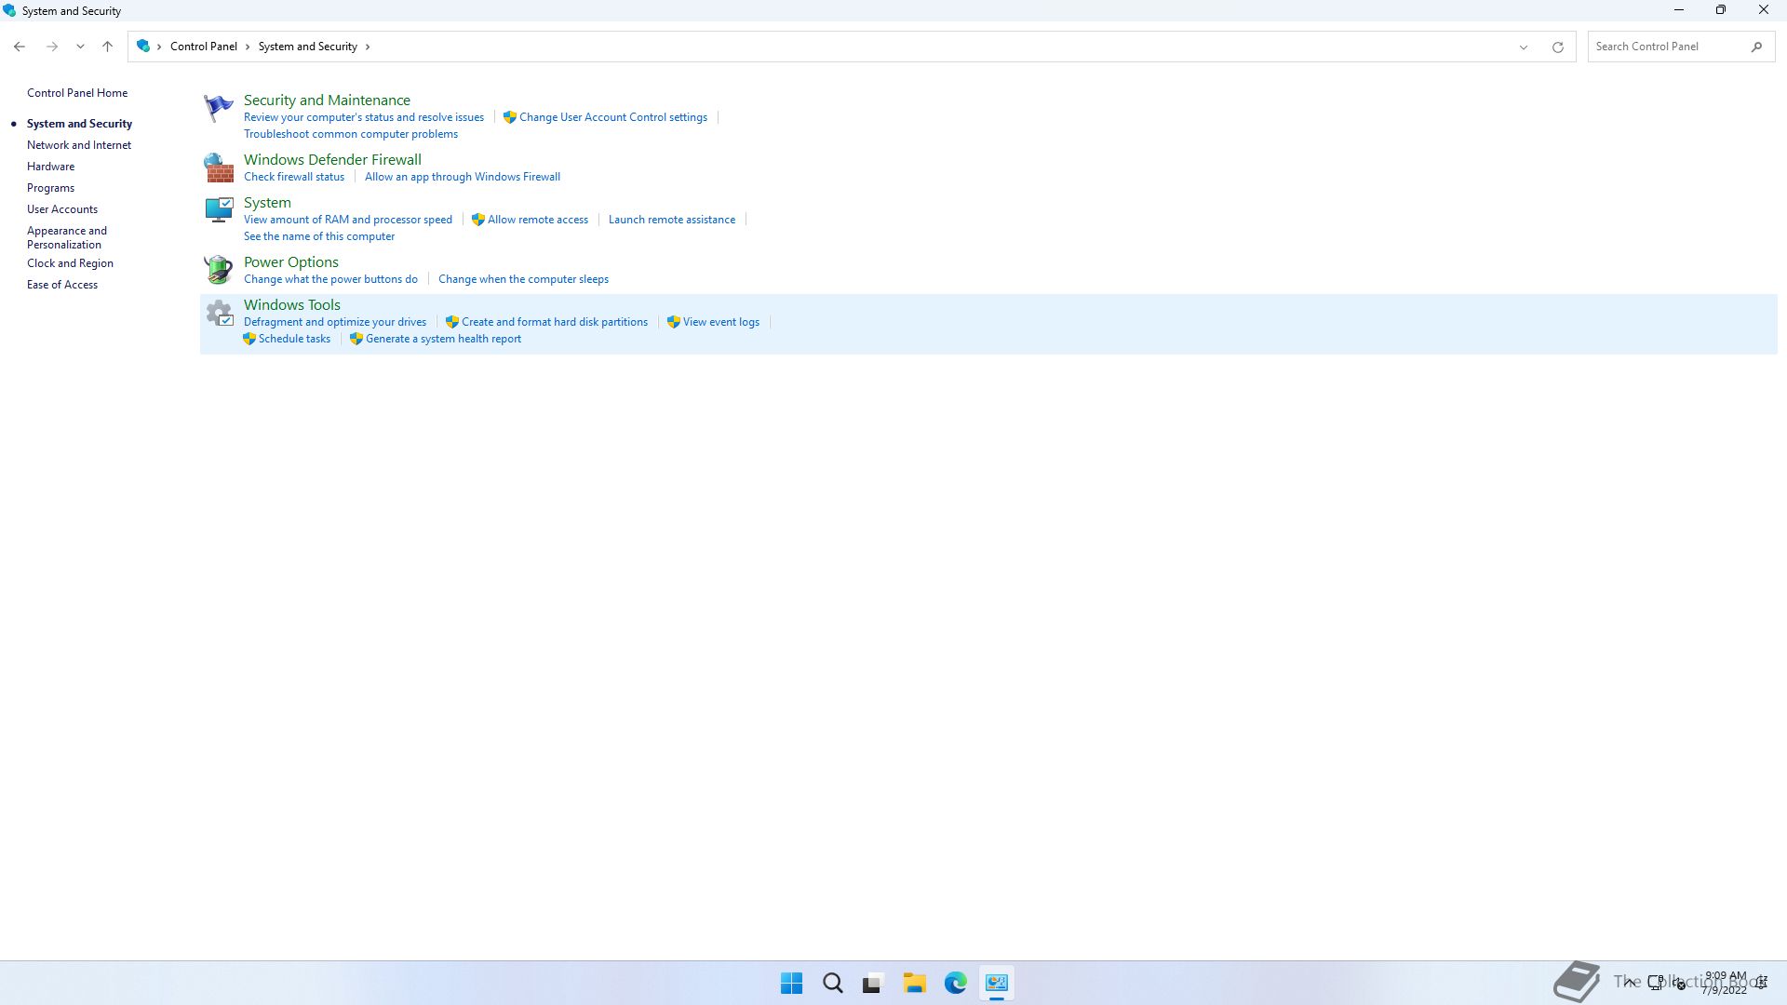Open the Windows Tools heading

[x=292, y=304]
